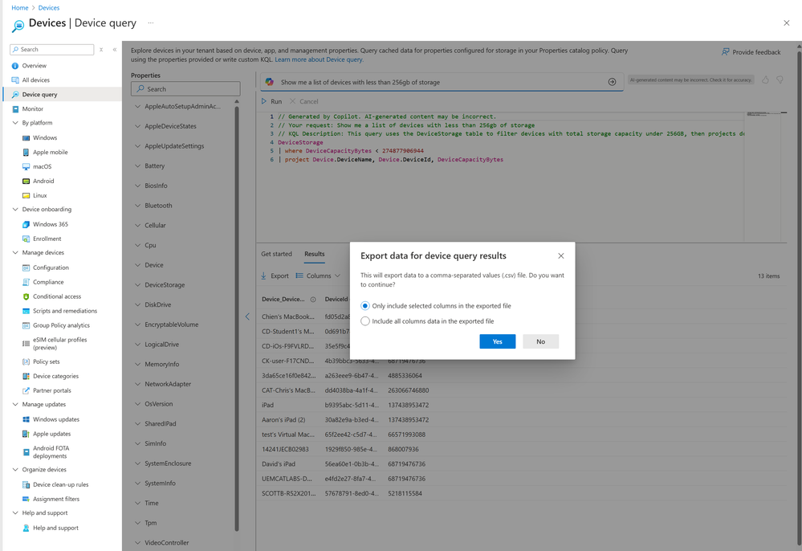Open Scripts and remediations icon
This screenshot has height=551, width=802.
[26, 311]
